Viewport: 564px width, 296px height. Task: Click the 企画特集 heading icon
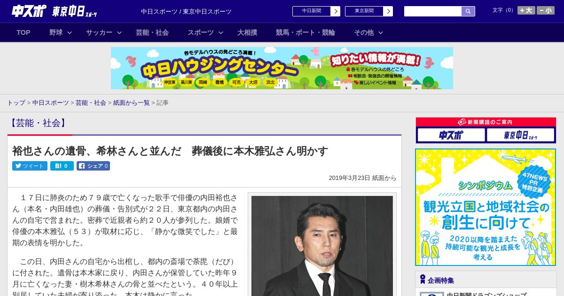pos(423,280)
